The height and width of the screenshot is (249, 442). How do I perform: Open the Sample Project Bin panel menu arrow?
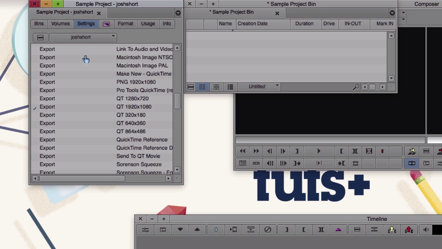click(x=392, y=13)
